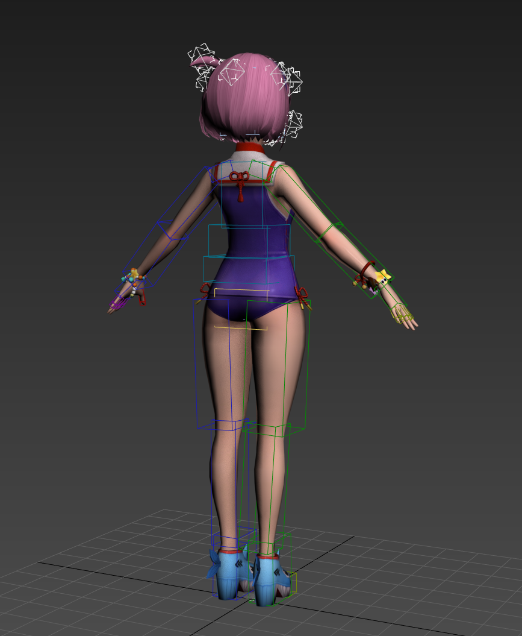Select the lowest cyan spine bone box

click(x=248, y=269)
